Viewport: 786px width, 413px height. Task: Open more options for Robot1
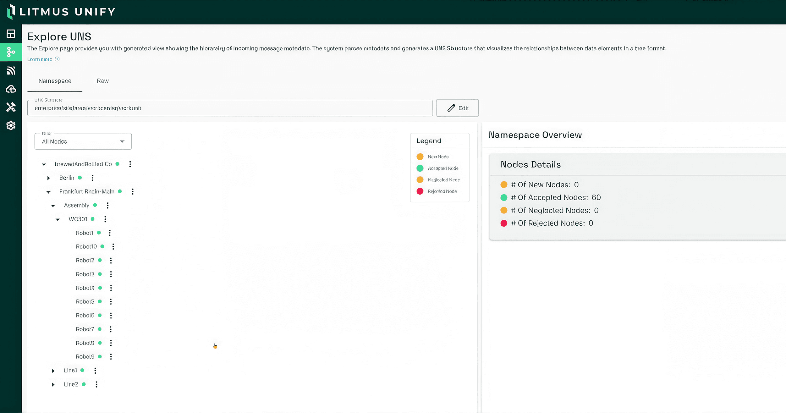pos(110,233)
